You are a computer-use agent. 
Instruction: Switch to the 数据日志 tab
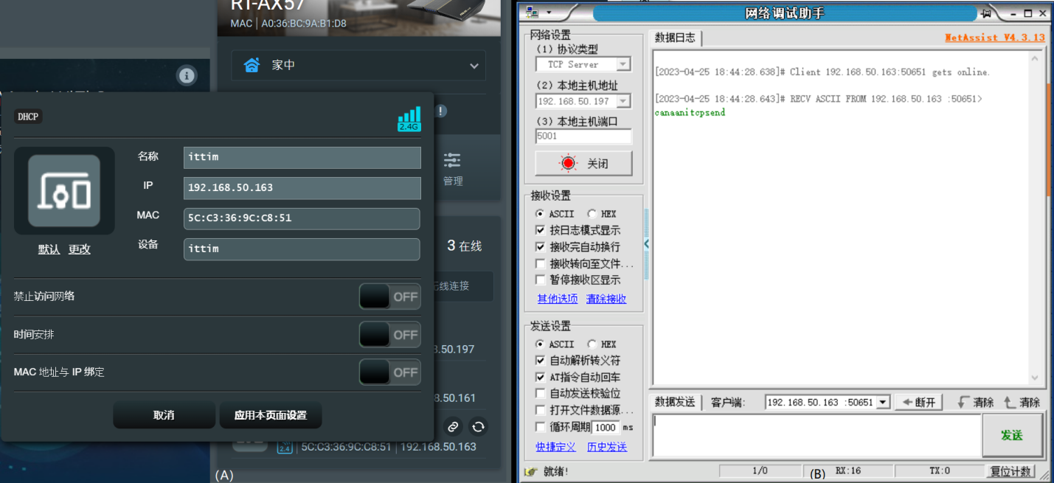[675, 38]
